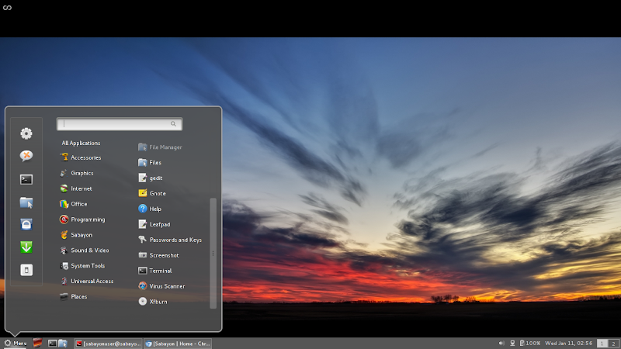Screen dimensions: 621x349
Task: Open Settings from the favorites gear icon
Action: [26, 133]
